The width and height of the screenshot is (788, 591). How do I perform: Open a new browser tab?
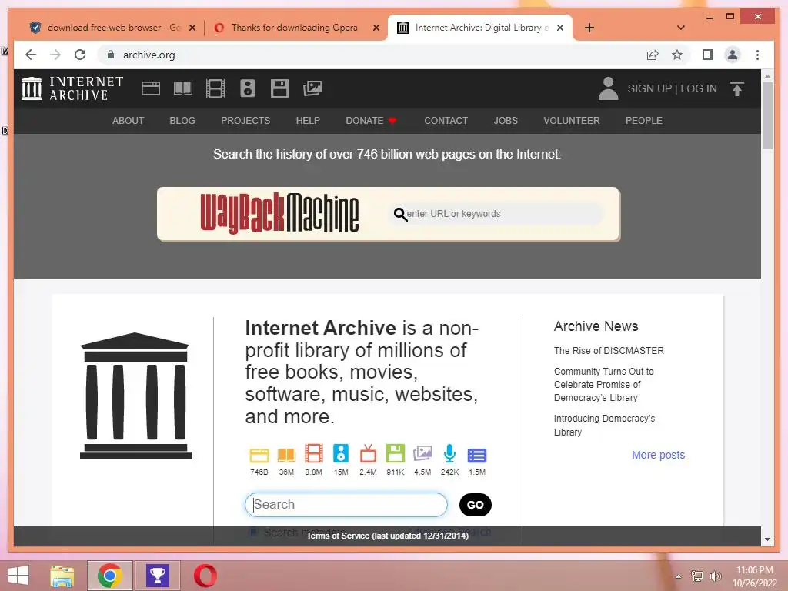click(x=589, y=28)
